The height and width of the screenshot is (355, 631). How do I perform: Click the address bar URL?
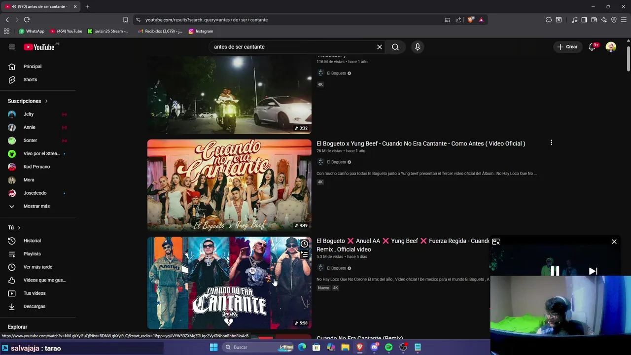click(x=206, y=20)
